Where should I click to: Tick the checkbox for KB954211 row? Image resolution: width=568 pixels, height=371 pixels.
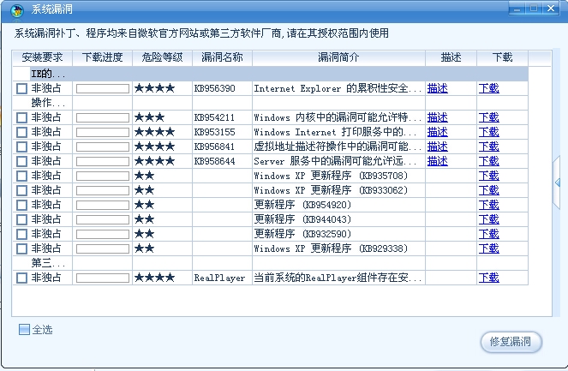(x=21, y=117)
